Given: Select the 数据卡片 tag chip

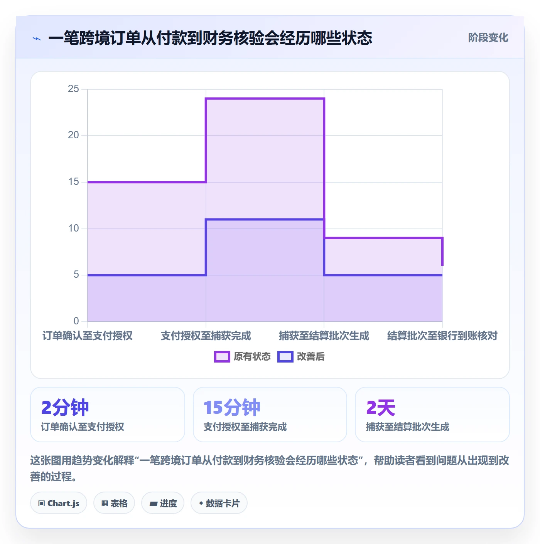Looking at the screenshot, I should pyautogui.click(x=219, y=503).
